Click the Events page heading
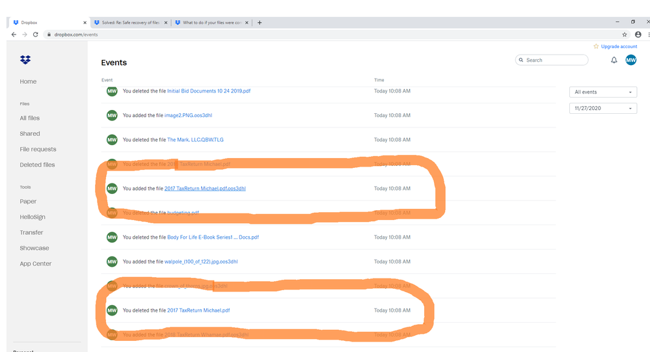650x352 pixels. point(114,62)
